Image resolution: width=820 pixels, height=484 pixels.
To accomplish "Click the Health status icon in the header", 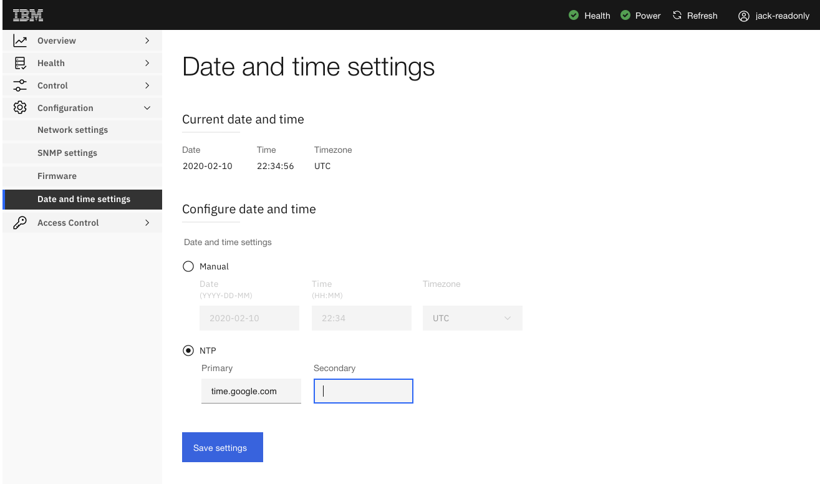I will tap(573, 16).
